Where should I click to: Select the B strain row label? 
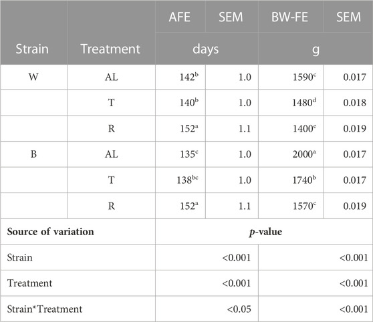point(33,154)
